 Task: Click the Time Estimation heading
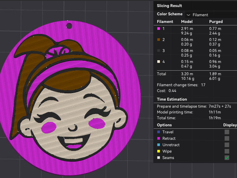point(172,99)
